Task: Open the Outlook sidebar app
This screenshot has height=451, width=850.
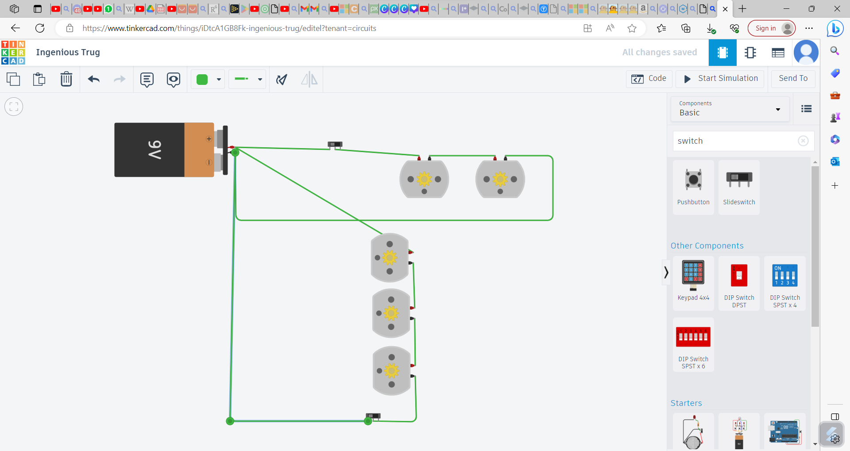Action: (835, 161)
